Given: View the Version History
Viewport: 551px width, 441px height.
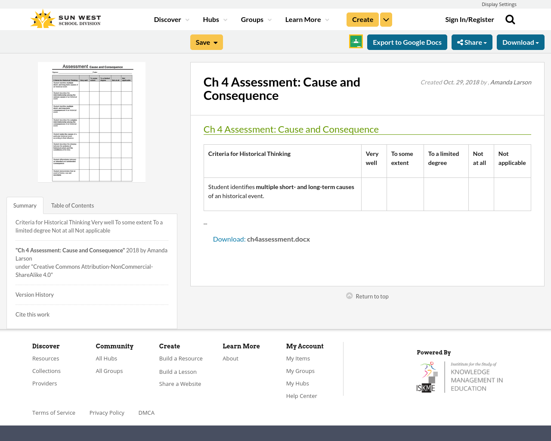Looking at the screenshot, I should (x=34, y=294).
